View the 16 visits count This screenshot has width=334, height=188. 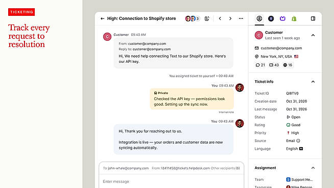(288, 65)
